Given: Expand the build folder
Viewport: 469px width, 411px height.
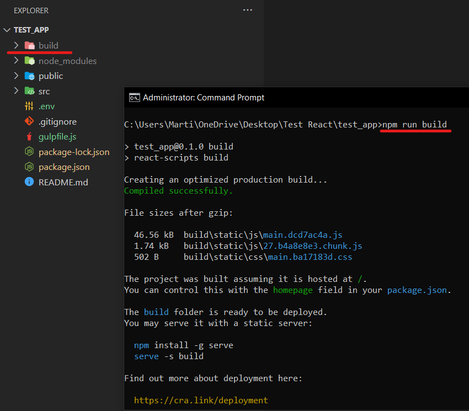Looking at the screenshot, I should pos(15,45).
